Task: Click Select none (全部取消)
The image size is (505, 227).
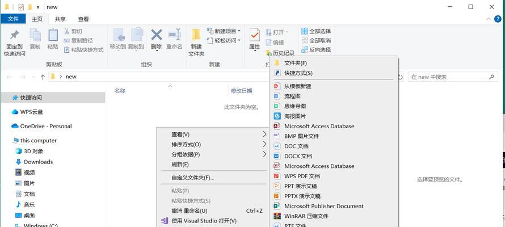Action: (316, 40)
